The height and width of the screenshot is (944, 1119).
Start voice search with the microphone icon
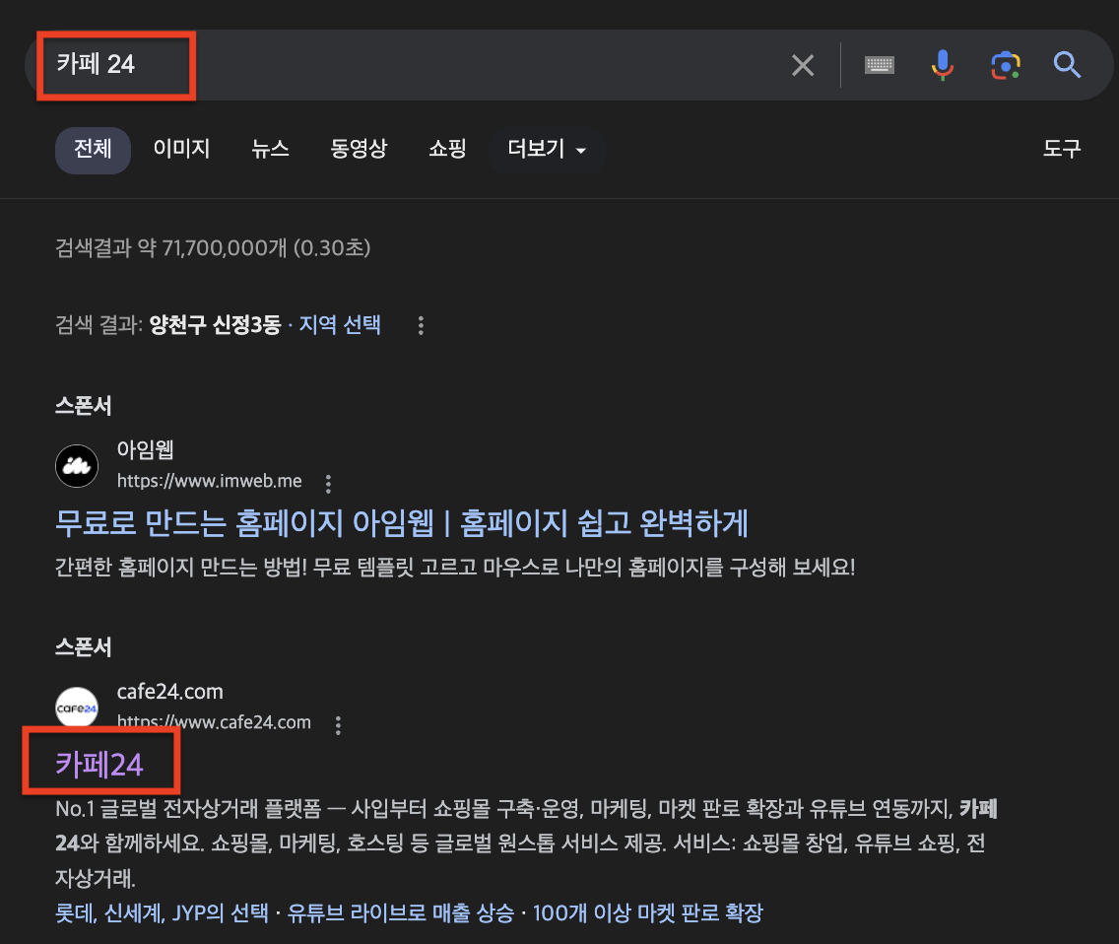tap(942, 65)
